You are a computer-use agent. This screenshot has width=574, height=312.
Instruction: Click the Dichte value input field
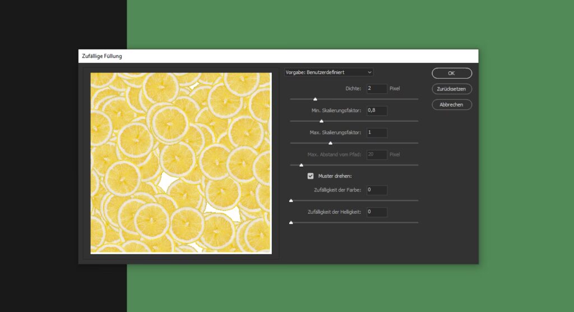pyautogui.click(x=377, y=89)
